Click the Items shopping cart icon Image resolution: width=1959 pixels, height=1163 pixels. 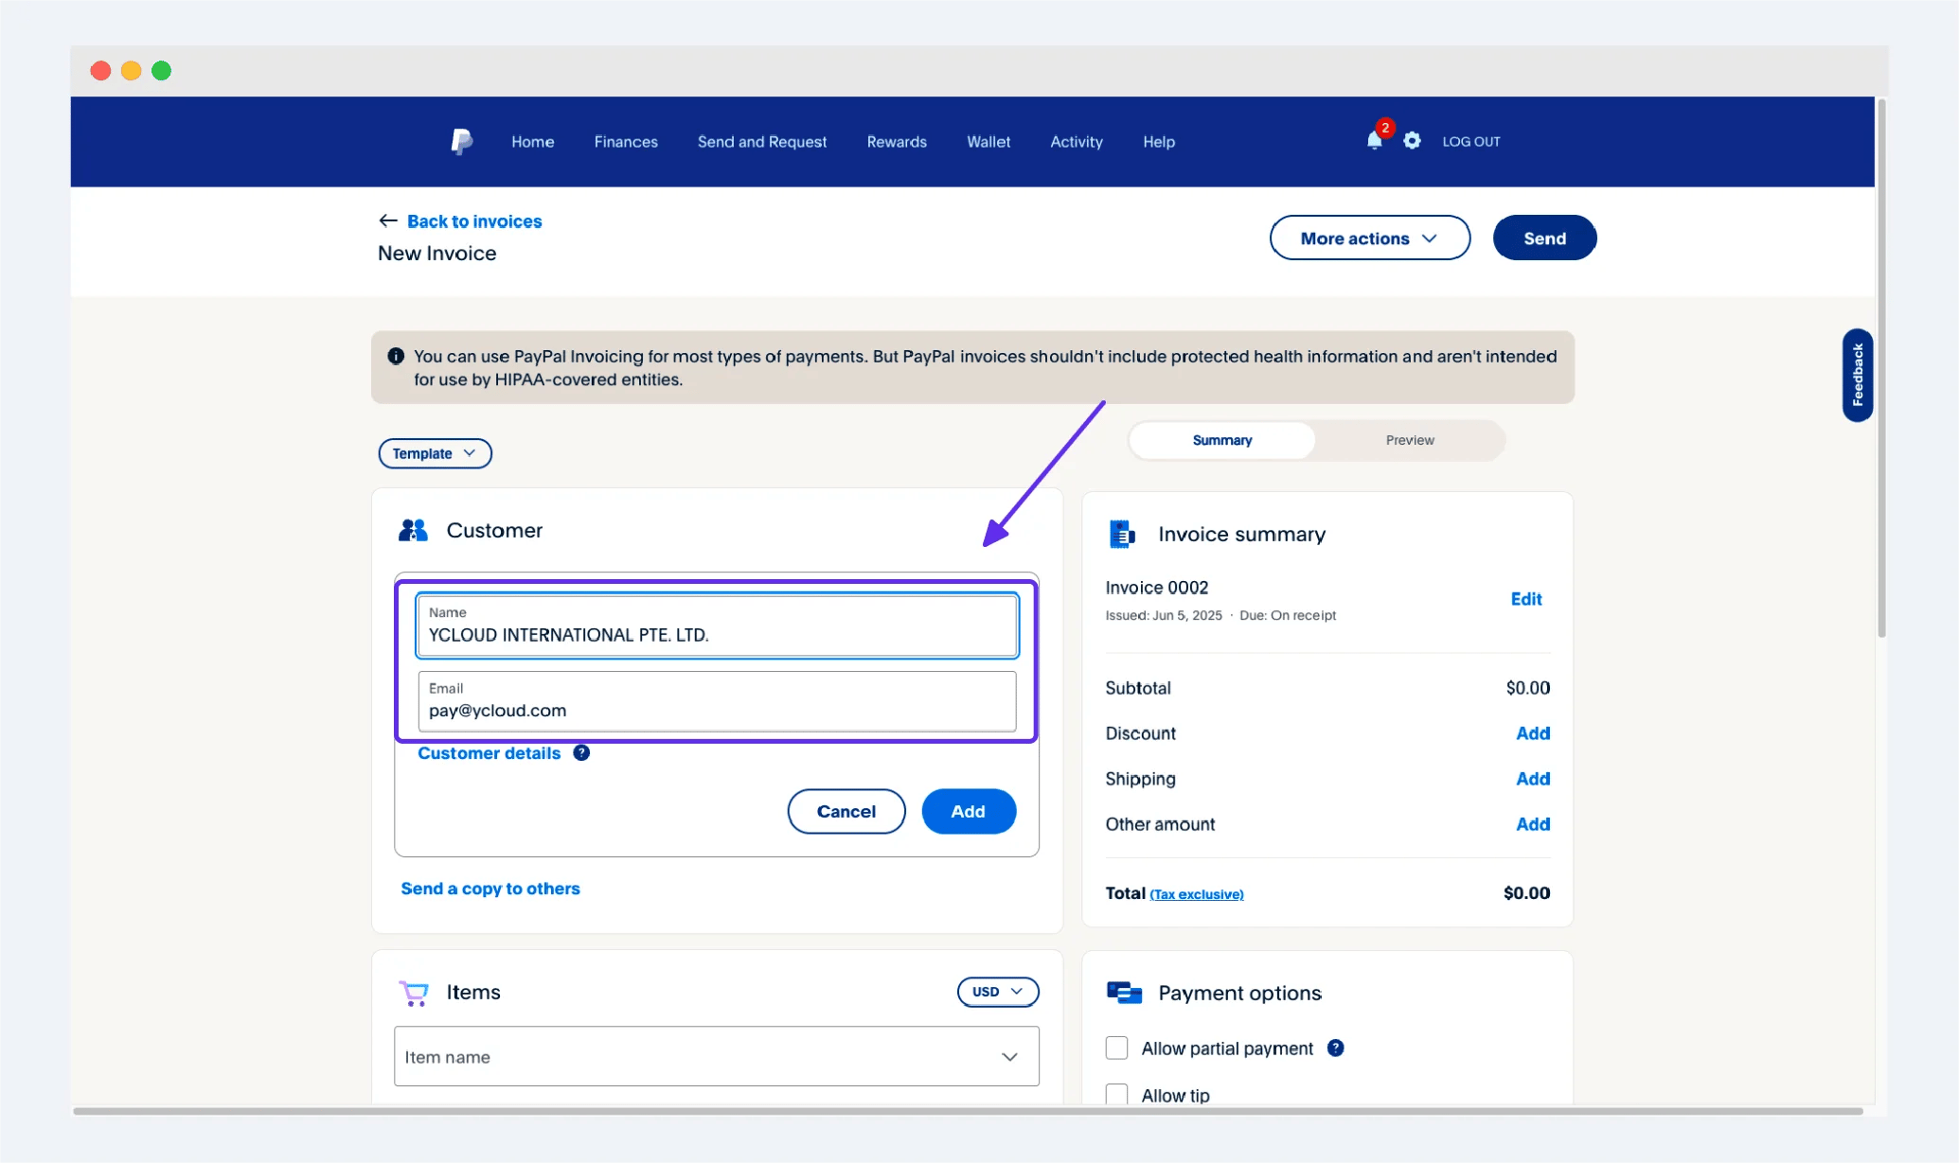(x=414, y=993)
